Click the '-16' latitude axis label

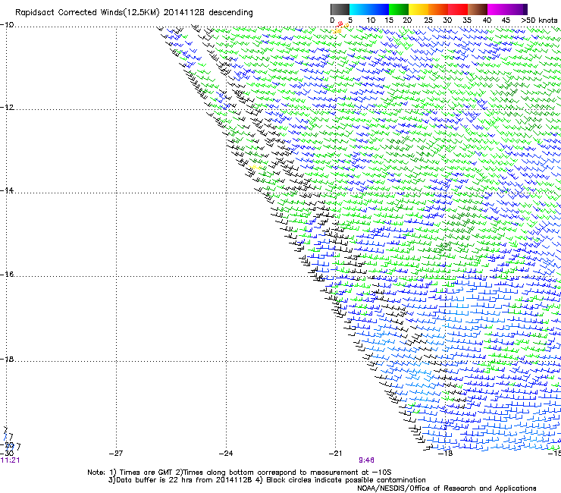click(7, 275)
